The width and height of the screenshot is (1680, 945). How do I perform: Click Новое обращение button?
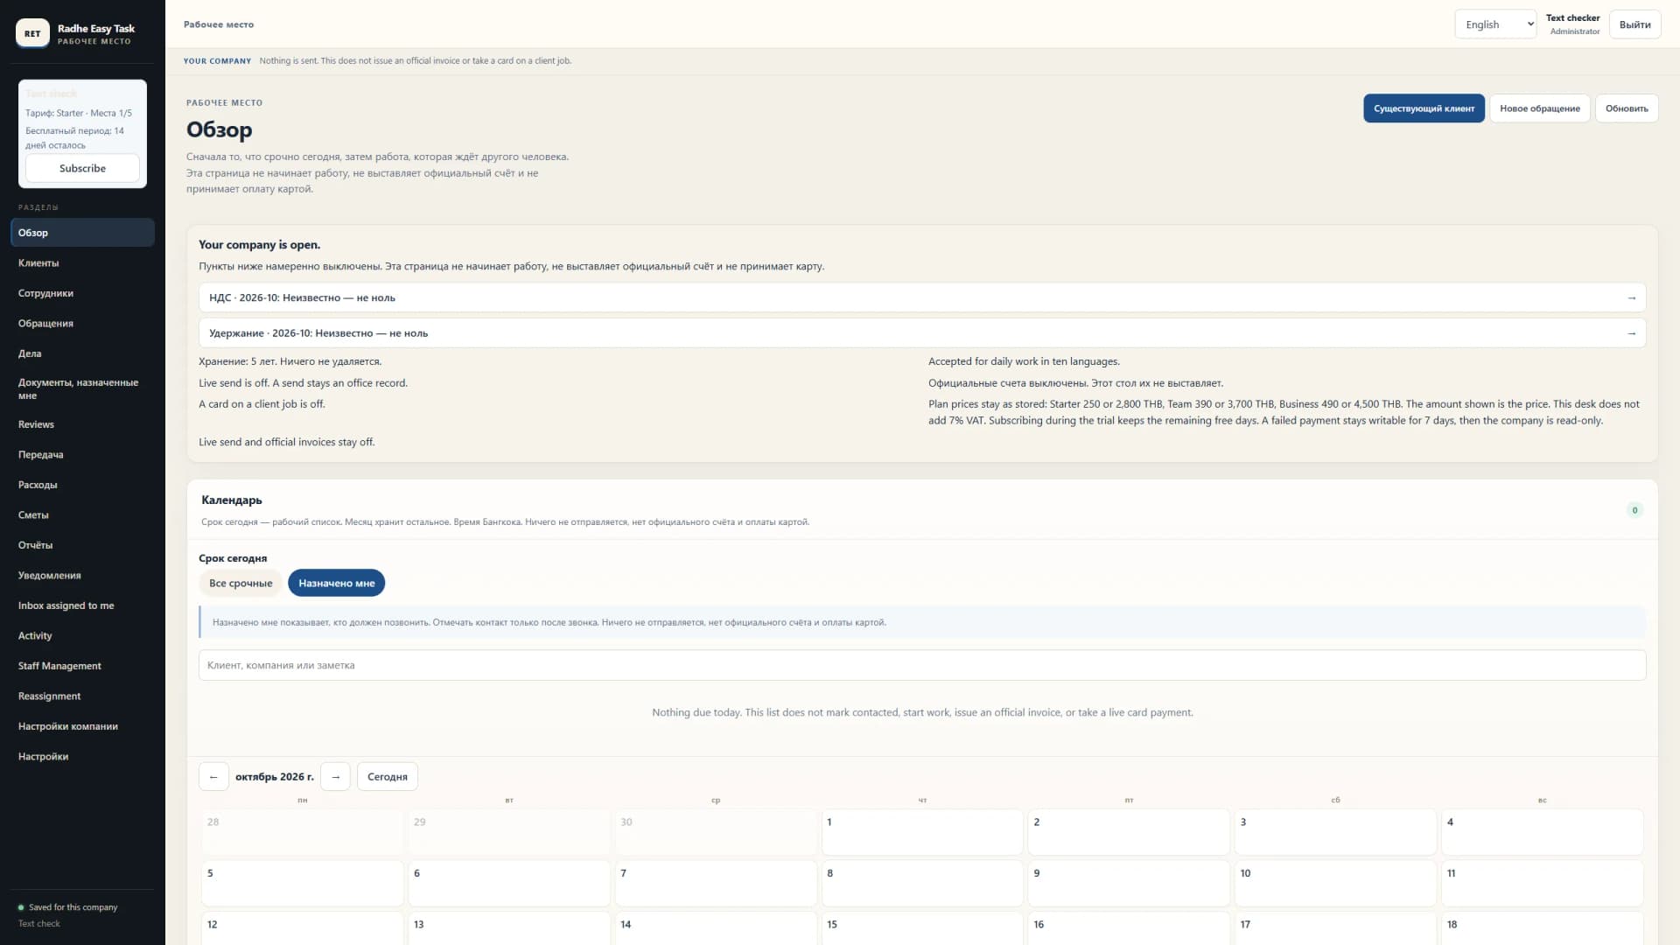pos(1539,108)
